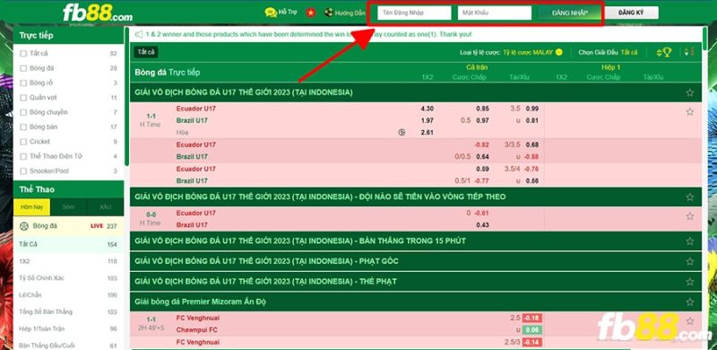Star the Premier Mizoram Ấn Độ league
Viewport: 717px width, 350px height.
689,302
